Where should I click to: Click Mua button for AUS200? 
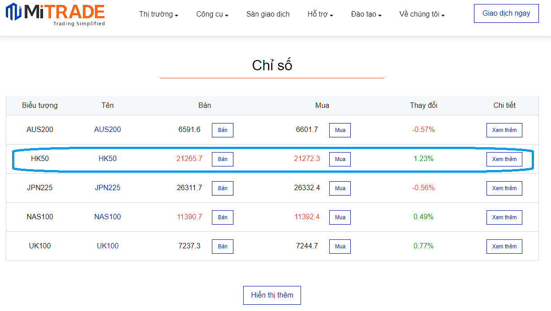pyautogui.click(x=340, y=130)
